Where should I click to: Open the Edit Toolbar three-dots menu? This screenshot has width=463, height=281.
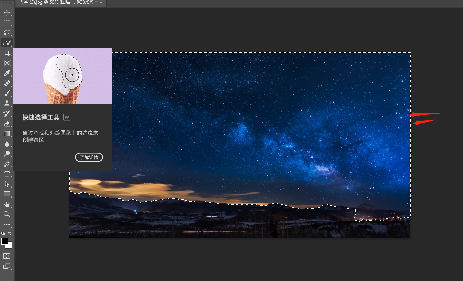pos(7,224)
